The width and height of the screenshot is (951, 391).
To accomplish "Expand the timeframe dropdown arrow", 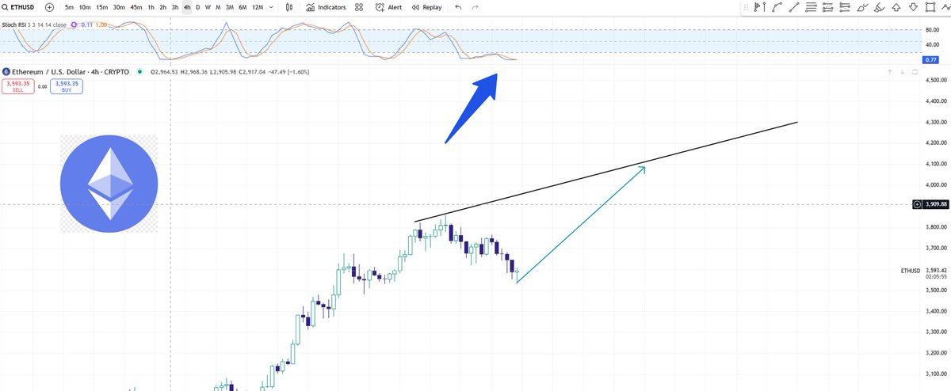I will pyautogui.click(x=272, y=7).
